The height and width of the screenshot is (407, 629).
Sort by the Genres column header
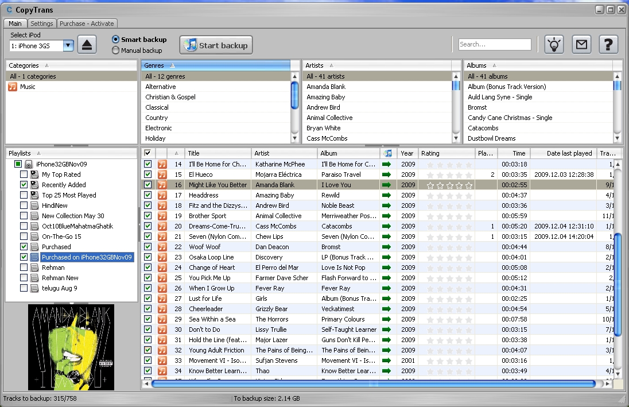(215, 65)
